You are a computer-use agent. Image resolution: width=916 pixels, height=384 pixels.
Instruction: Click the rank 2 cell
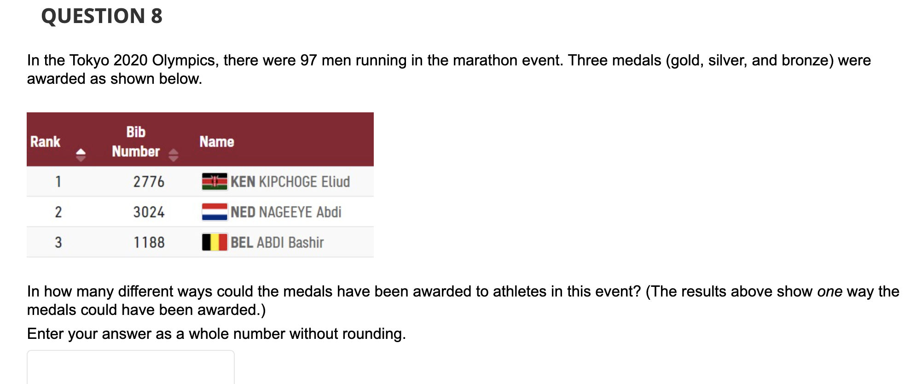click(58, 212)
